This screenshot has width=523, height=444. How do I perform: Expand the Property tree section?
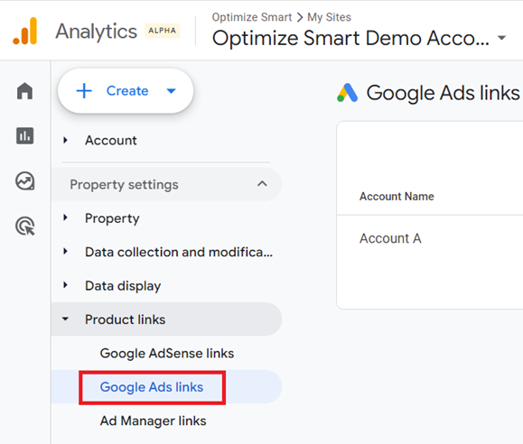pyautogui.click(x=65, y=218)
